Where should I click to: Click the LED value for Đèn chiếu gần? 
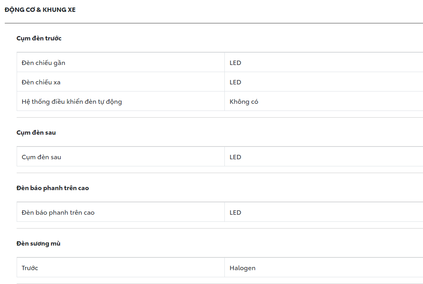(x=235, y=63)
